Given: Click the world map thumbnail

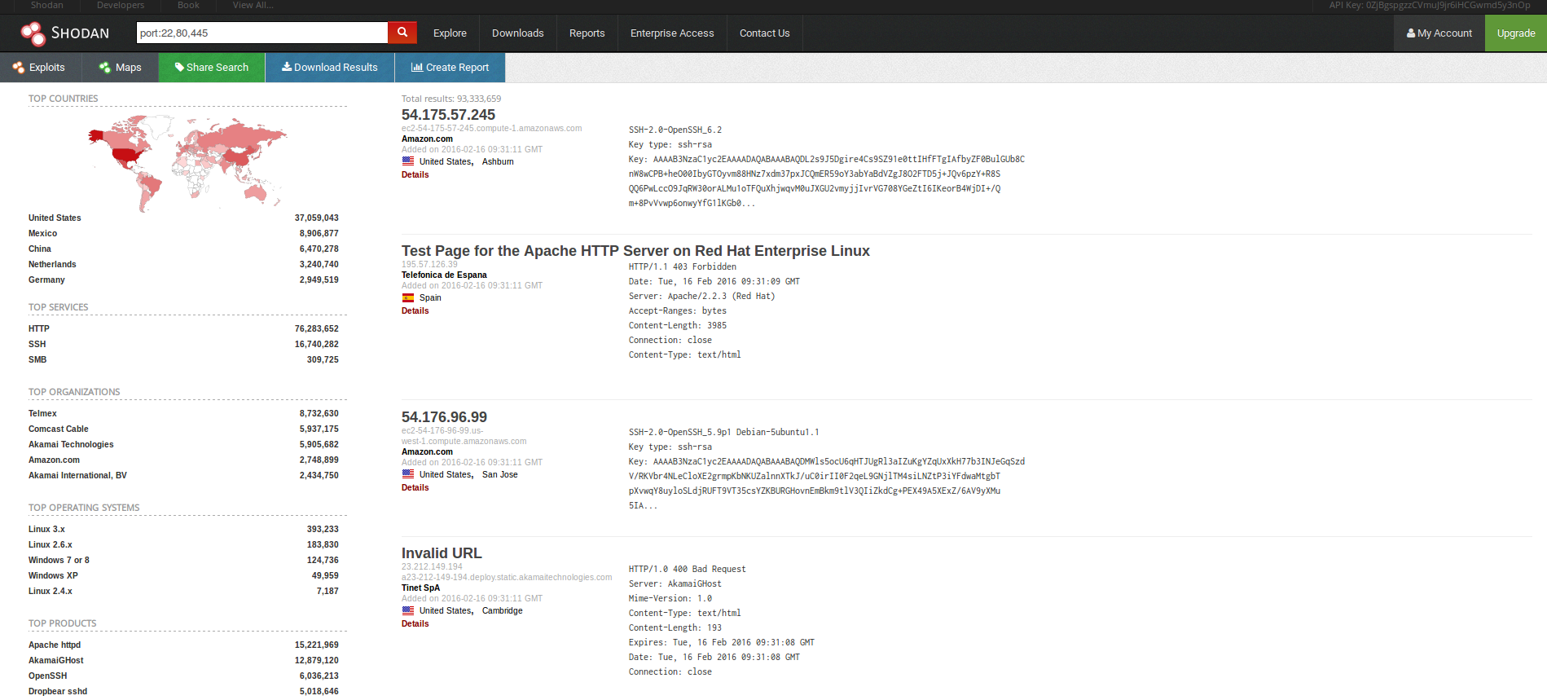Looking at the screenshot, I should click(x=187, y=161).
